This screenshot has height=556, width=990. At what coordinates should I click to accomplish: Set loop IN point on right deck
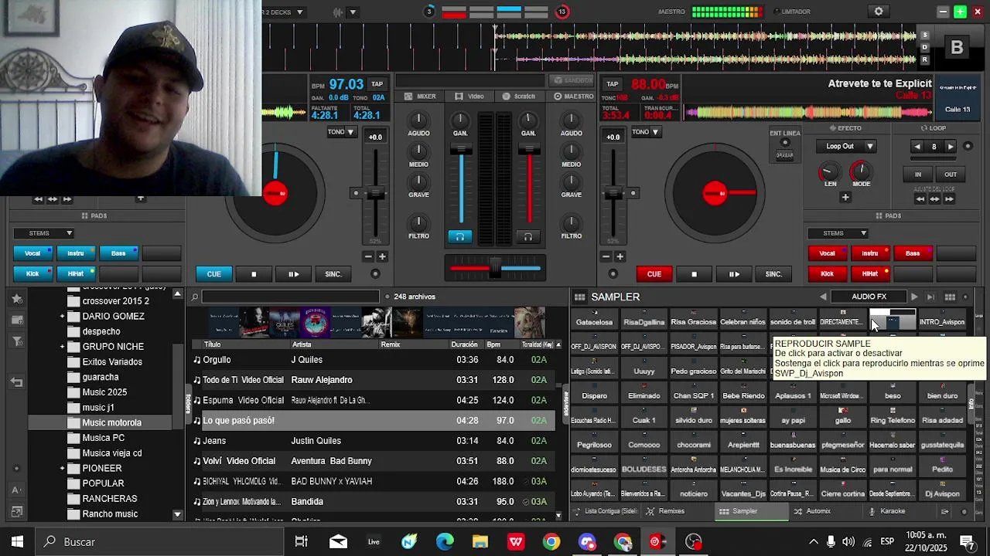click(918, 175)
